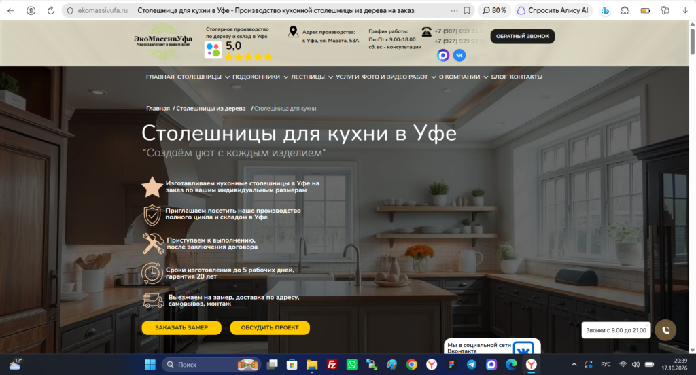Open WhatsApp from the taskbar
This screenshot has width=696, height=375.
click(352, 365)
